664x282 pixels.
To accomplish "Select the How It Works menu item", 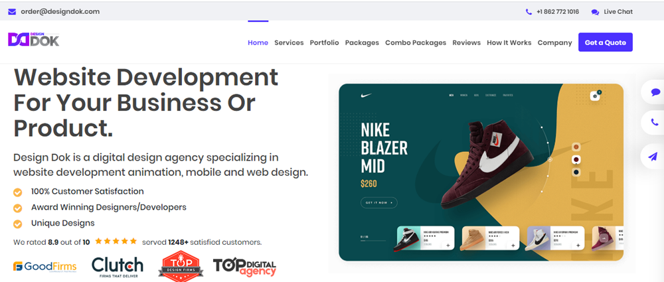I will [509, 42].
